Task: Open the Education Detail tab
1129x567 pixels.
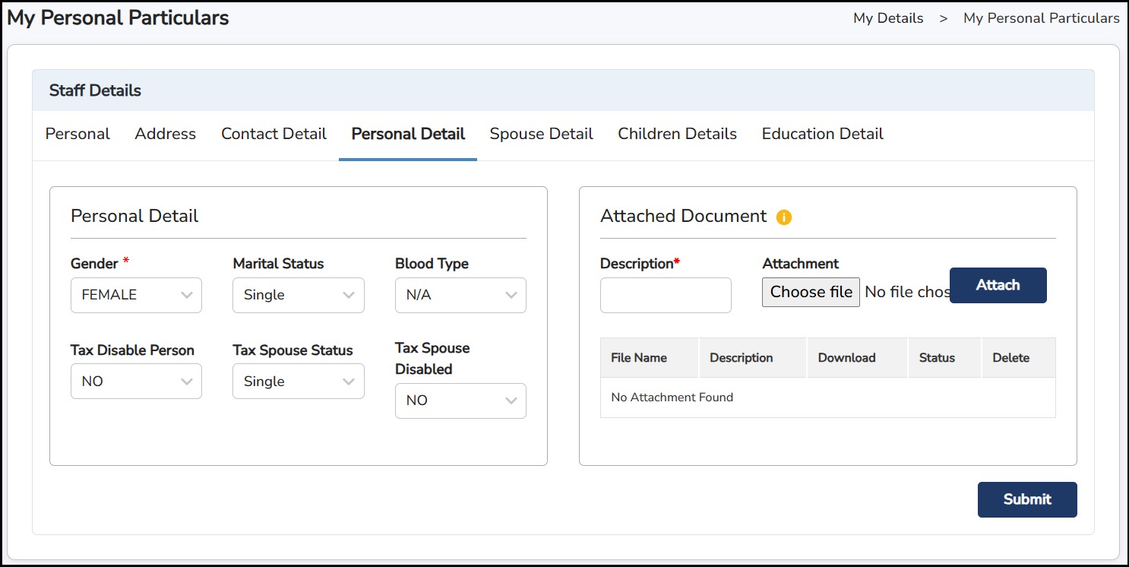Action: (x=822, y=135)
